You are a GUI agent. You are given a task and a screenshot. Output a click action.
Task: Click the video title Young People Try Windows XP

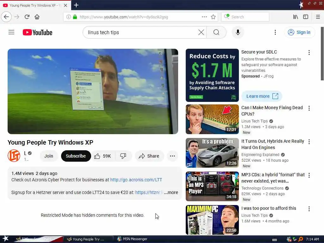[x=50, y=142]
